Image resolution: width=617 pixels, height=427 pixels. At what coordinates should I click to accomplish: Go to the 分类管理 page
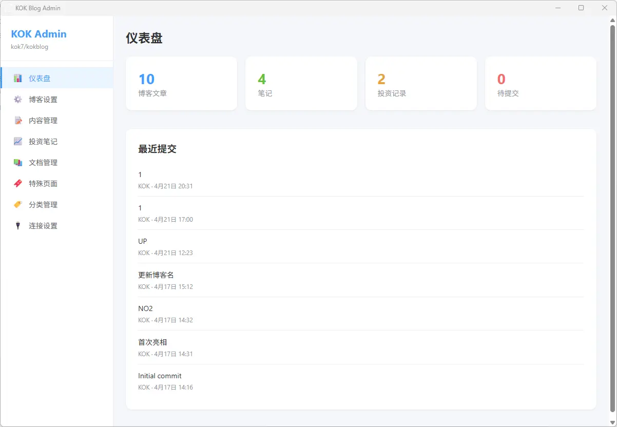pos(43,205)
